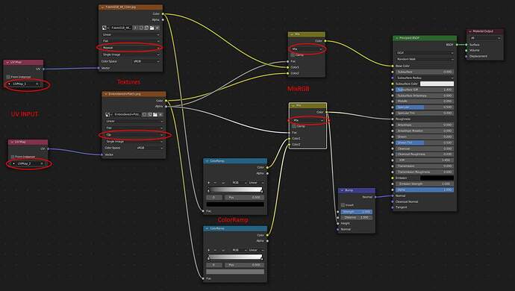Remove color stop minus icon in upper ColorRamp

pos(215,183)
